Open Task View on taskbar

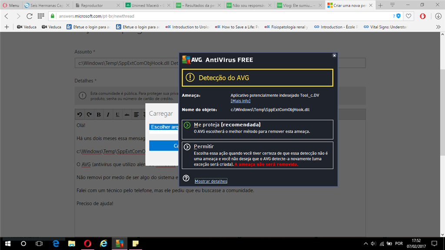click(x=39, y=244)
